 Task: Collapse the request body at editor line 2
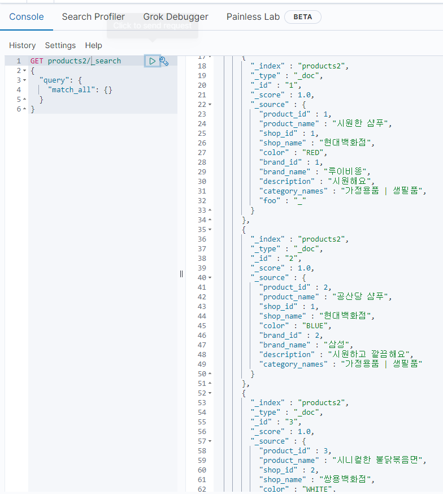tap(24, 71)
